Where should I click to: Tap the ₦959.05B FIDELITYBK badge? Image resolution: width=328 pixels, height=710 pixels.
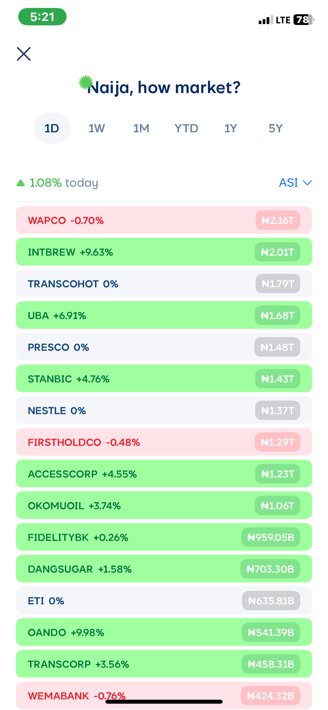271,537
